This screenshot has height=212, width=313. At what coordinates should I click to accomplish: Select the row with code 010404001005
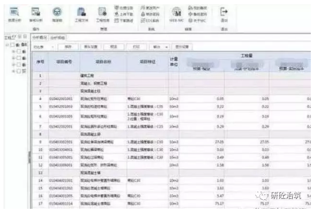172,196
